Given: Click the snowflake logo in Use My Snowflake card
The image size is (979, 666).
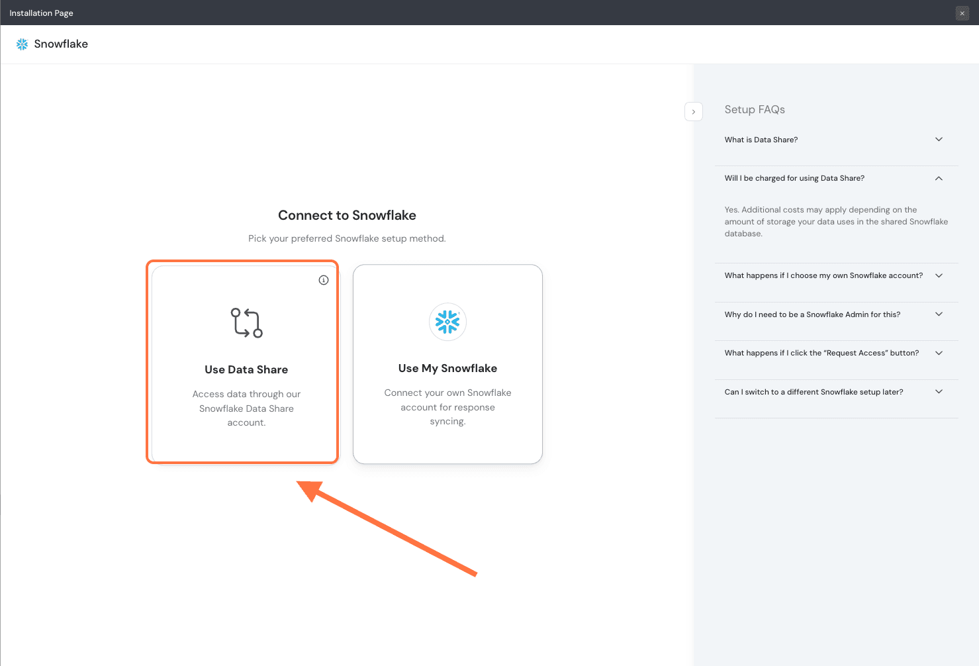Looking at the screenshot, I should 447,322.
